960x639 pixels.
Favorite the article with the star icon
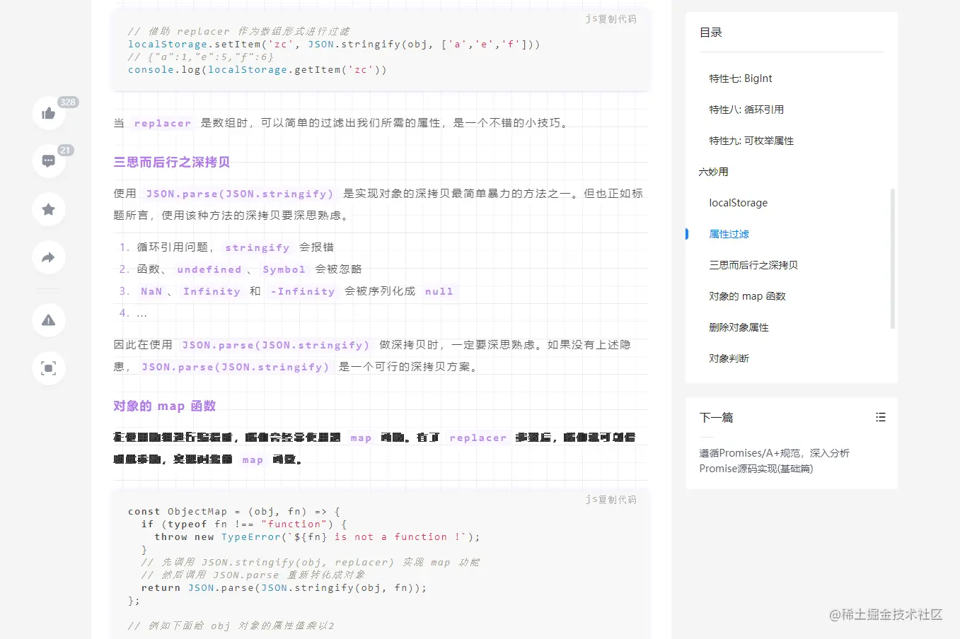click(x=49, y=209)
